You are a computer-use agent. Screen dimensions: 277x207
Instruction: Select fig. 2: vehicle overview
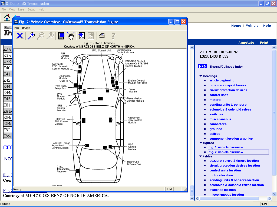(x=226, y=152)
